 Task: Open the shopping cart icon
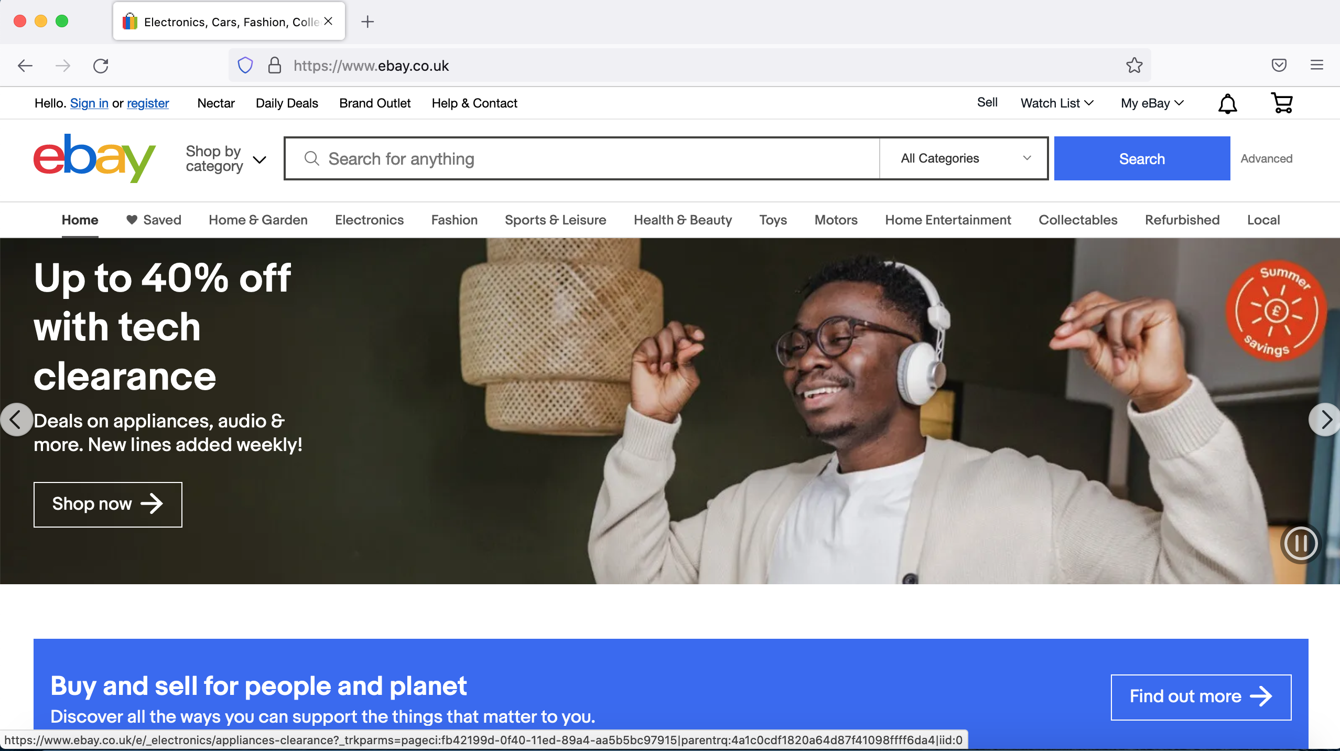pyautogui.click(x=1282, y=103)
